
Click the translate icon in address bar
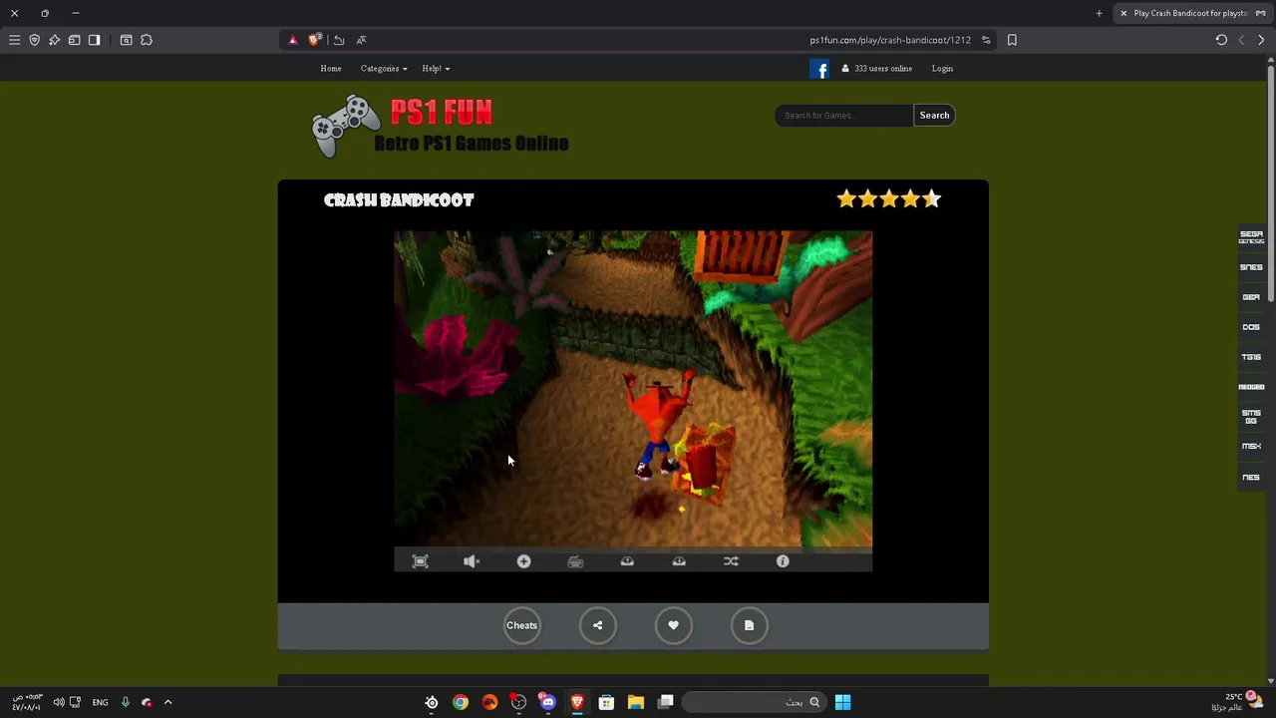click(x=361, y=40)
